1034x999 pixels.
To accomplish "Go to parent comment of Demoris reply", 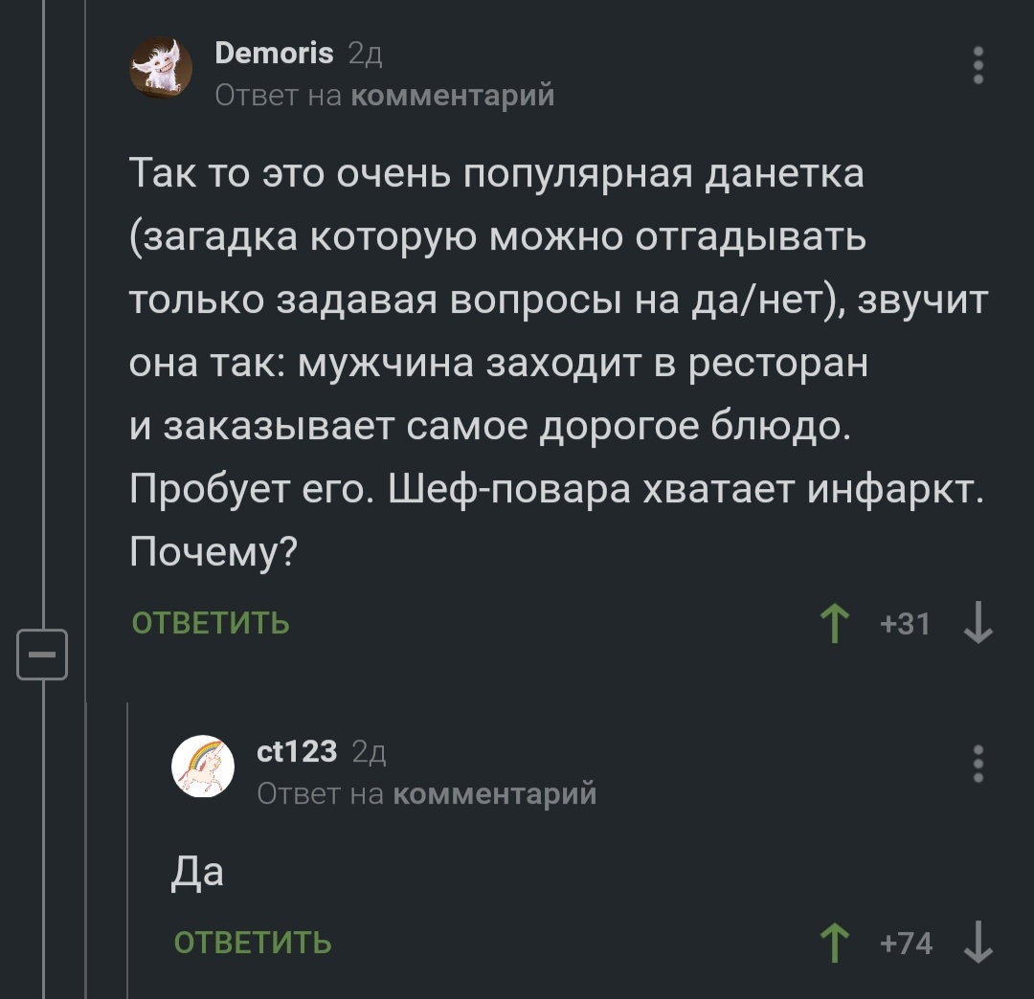I will coord(451,96).
